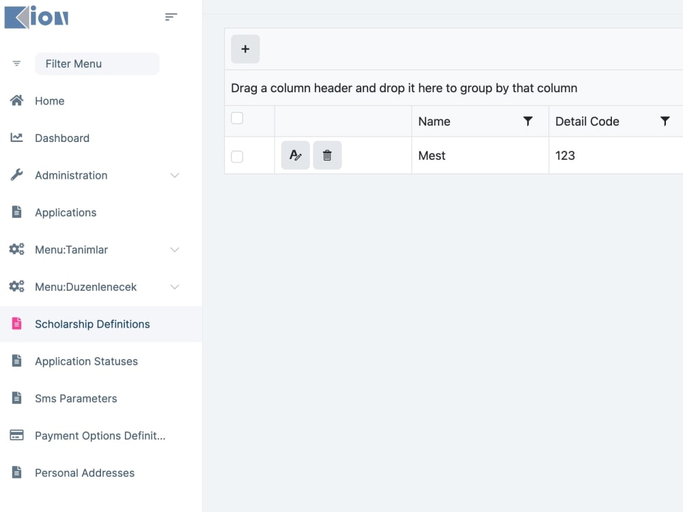Image resolution: width=683 pixels, height=512 pixels.
Task: Open Personal Addresses page
Action: (85, 473)
